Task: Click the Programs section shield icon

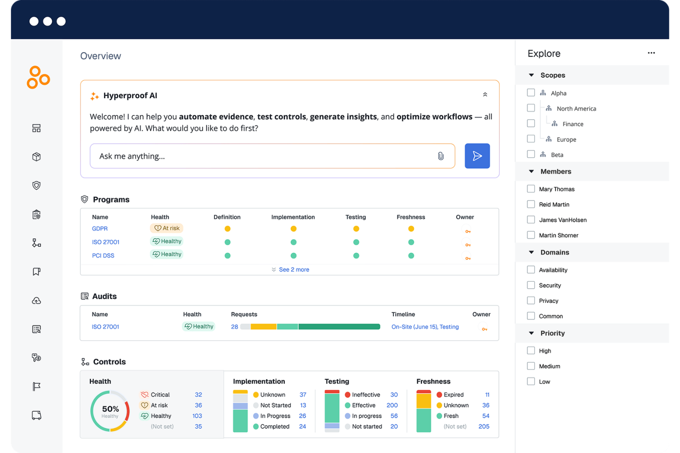Action: [x=85, y=199]
